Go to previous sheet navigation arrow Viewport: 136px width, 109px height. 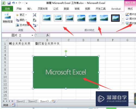[7, 101]
